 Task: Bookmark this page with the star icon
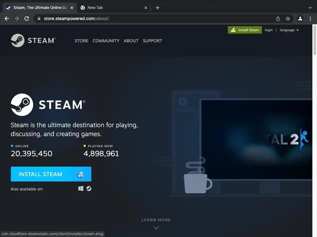coord(288,19)
